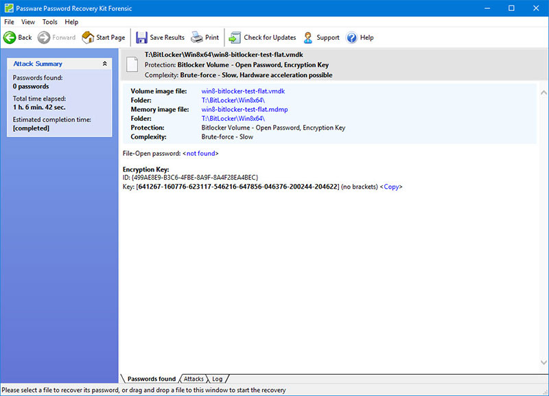This screenshot has width=549, height=396.
Task: Click the Attack Summary heading text
Action: point(38,64)
